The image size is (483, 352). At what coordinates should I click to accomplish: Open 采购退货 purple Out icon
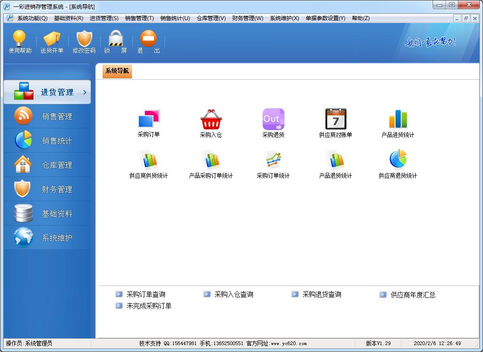point(273,123)
